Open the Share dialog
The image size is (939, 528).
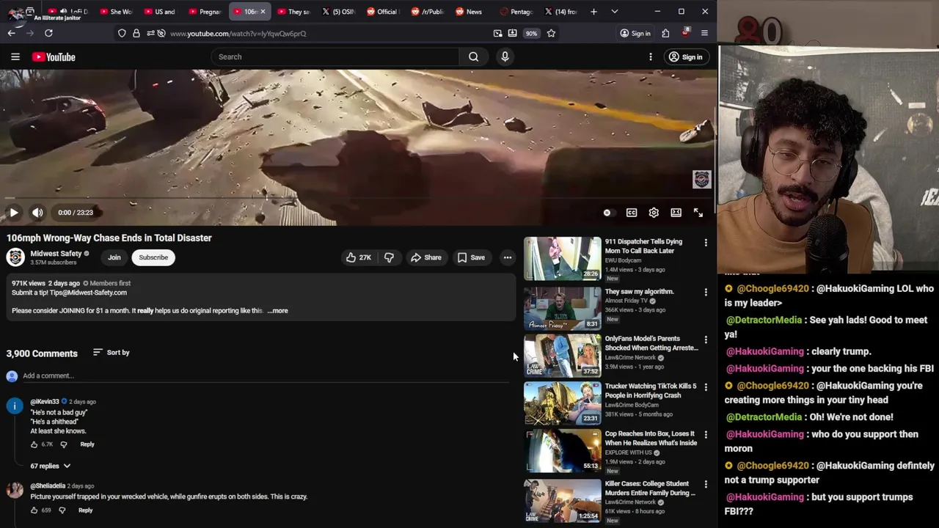[x=425, y=257]
